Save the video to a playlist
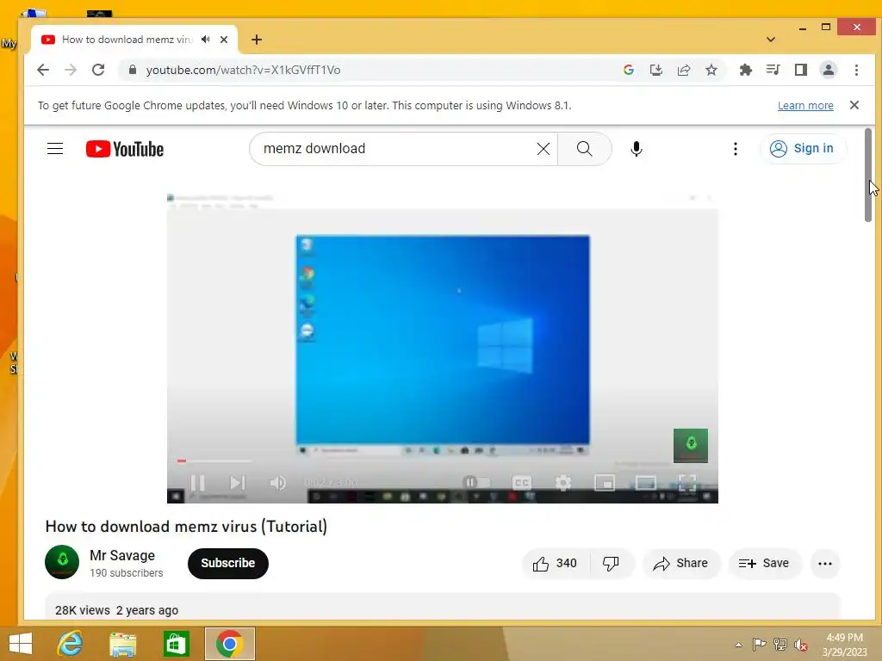The height and width of the screenshot is (661, 882). pyautogui.click(x=764, y=563)
